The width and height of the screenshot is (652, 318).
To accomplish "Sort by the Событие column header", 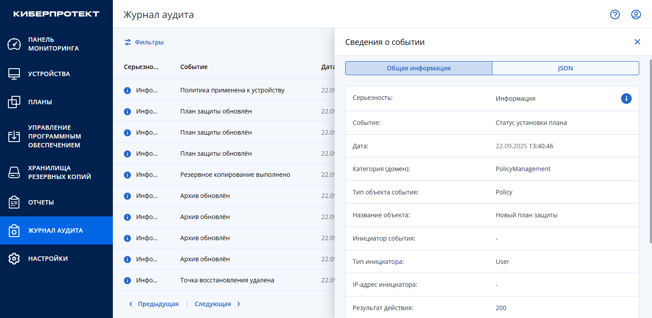I will click(194, 67).
